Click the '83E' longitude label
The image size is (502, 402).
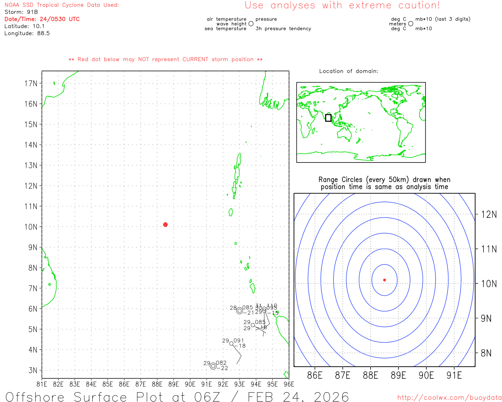75,384
